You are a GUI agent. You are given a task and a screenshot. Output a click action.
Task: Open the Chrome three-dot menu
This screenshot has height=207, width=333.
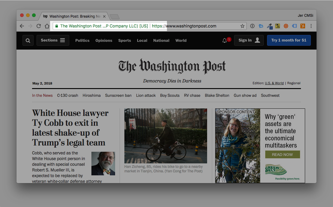(311, 26)
